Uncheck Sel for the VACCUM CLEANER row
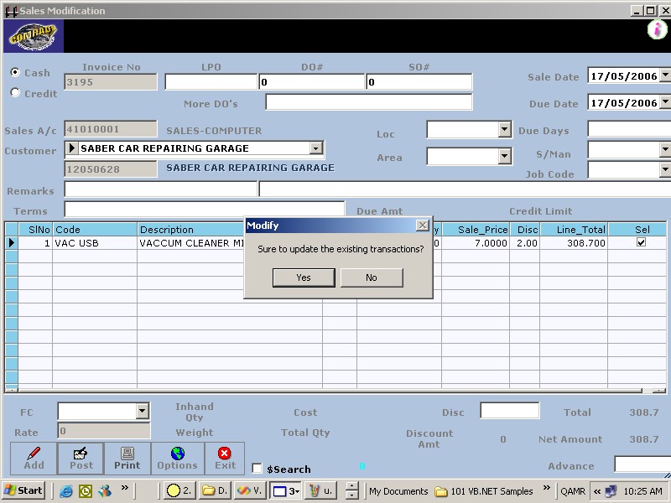The width and height of the screenshot is (671, 503). [x=641, y=242]
